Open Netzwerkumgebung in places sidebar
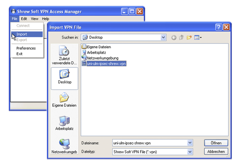 [x=64, y=146]
